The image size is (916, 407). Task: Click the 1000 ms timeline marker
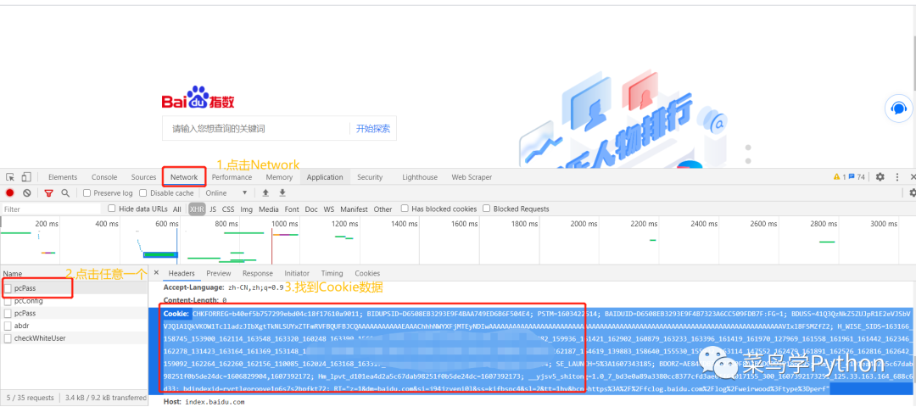pos(284,224)
